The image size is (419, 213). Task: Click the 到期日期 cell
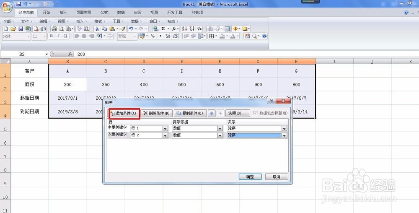[29, 112]
